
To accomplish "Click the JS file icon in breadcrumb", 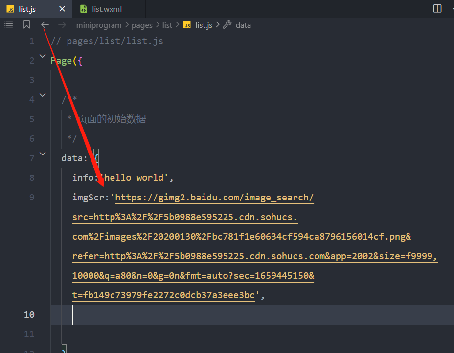I will [187, 25].
